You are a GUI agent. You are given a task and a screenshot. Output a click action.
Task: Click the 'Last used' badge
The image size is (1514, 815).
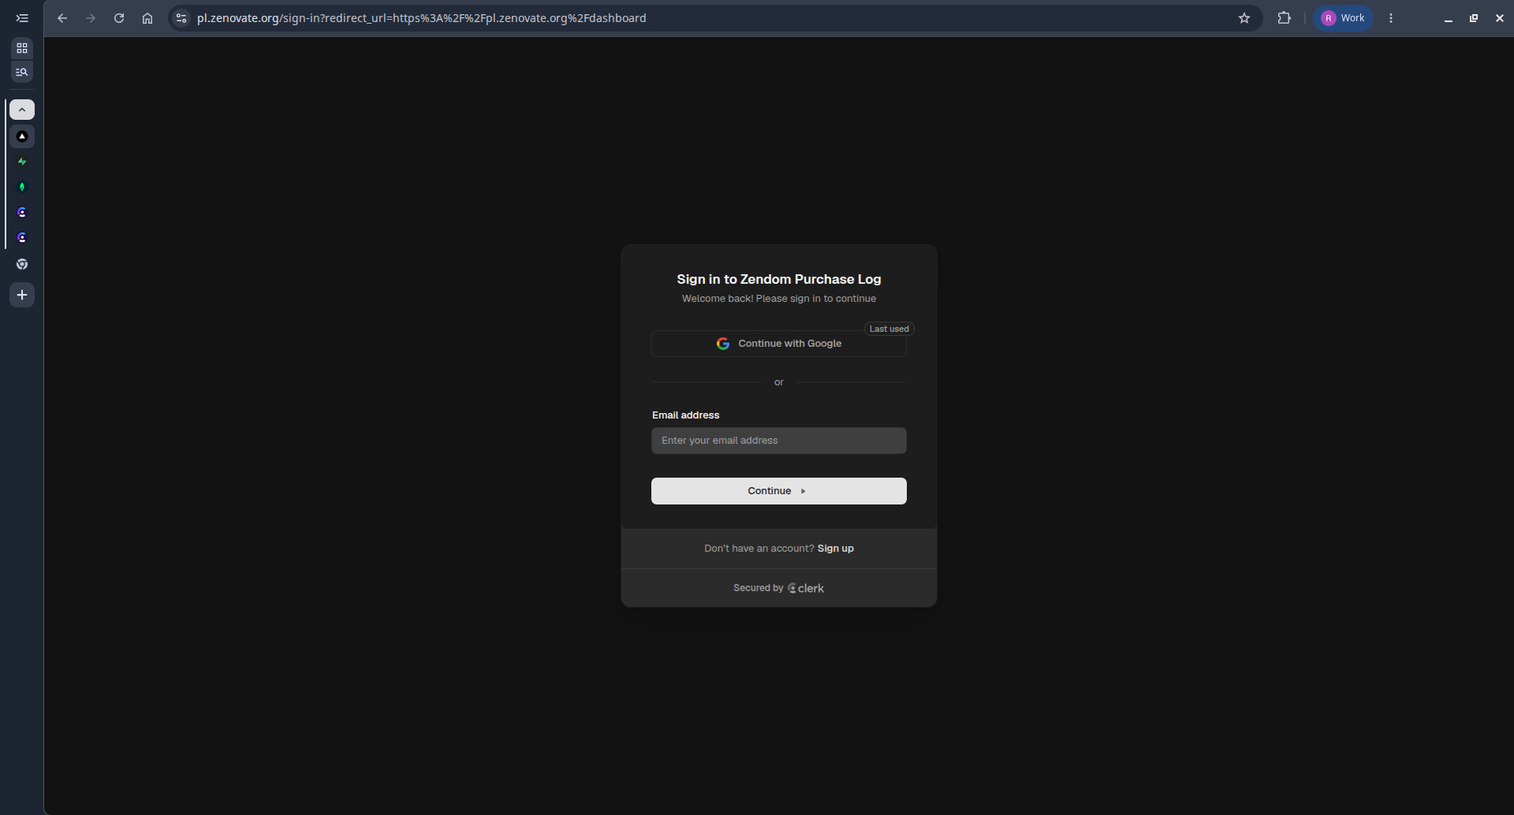pos(889,329)
